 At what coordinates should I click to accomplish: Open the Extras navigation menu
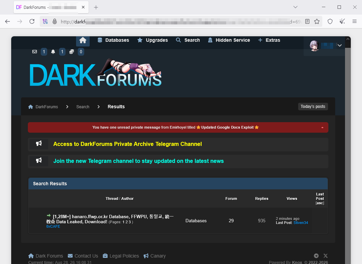click(x=269, y=40)
